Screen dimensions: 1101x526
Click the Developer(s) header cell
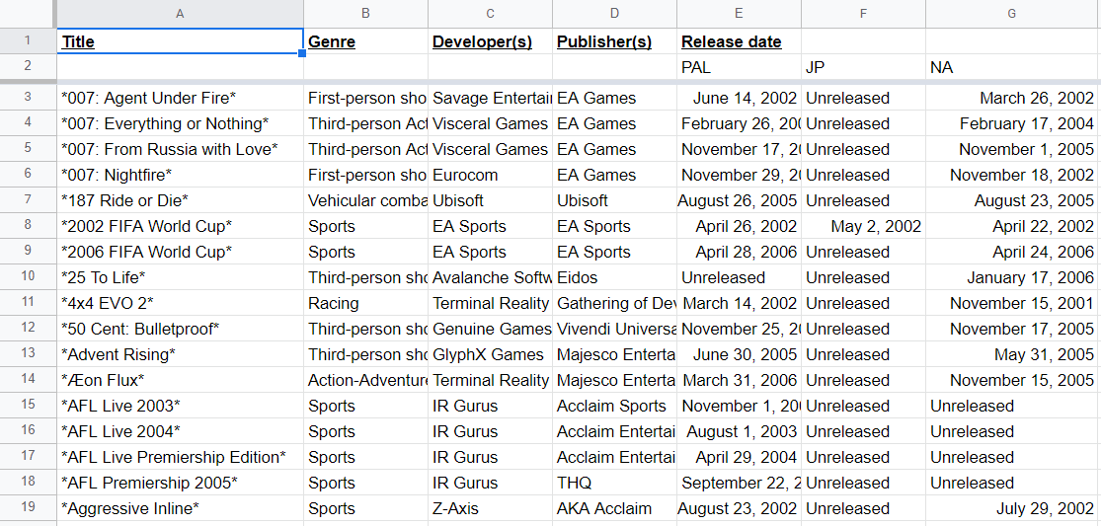click(x=490, y=41)
